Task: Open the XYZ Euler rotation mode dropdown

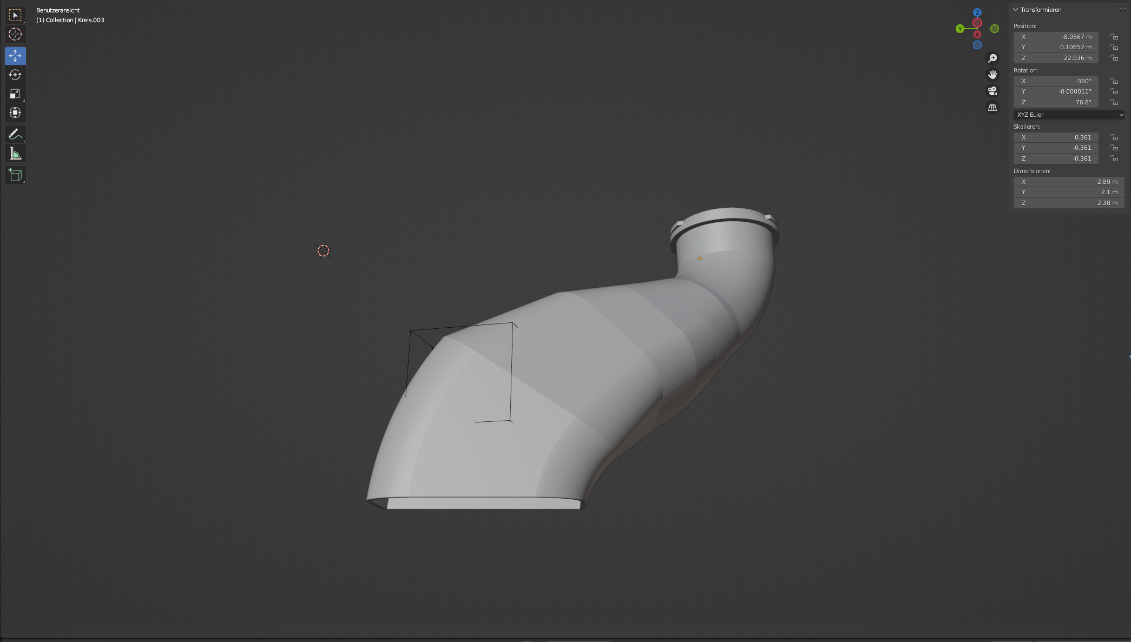Action: pos(1068,115)
